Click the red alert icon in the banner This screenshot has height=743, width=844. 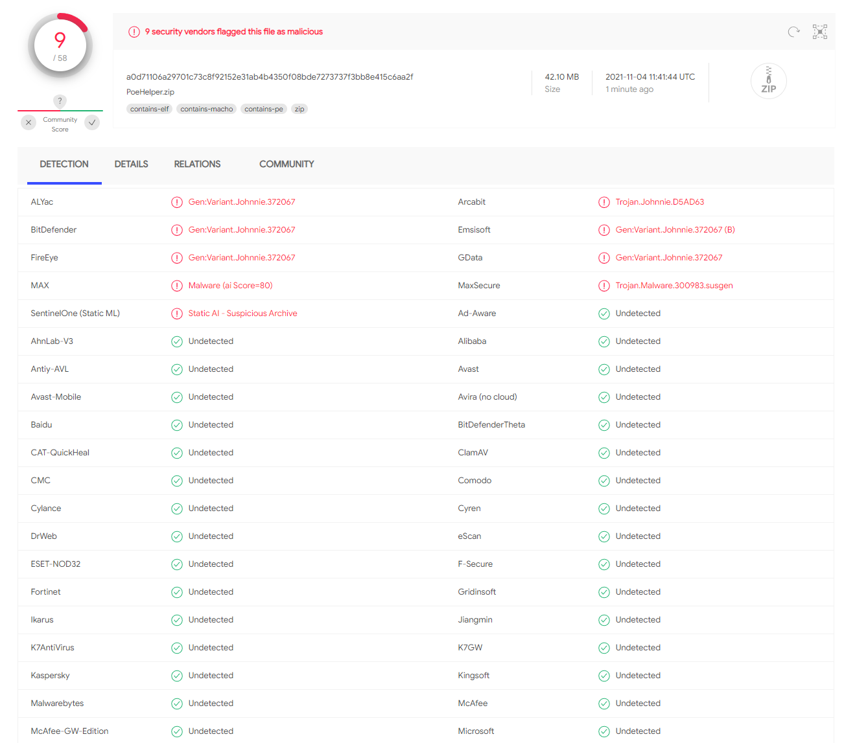pos(134,32)
